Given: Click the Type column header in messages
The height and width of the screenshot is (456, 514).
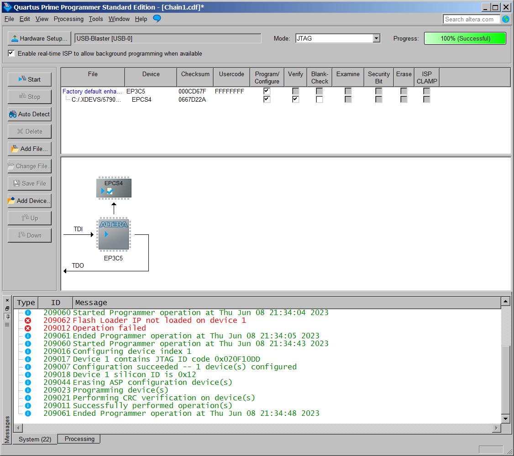Looking at the screenshot, I should click(x=26, y=302).
